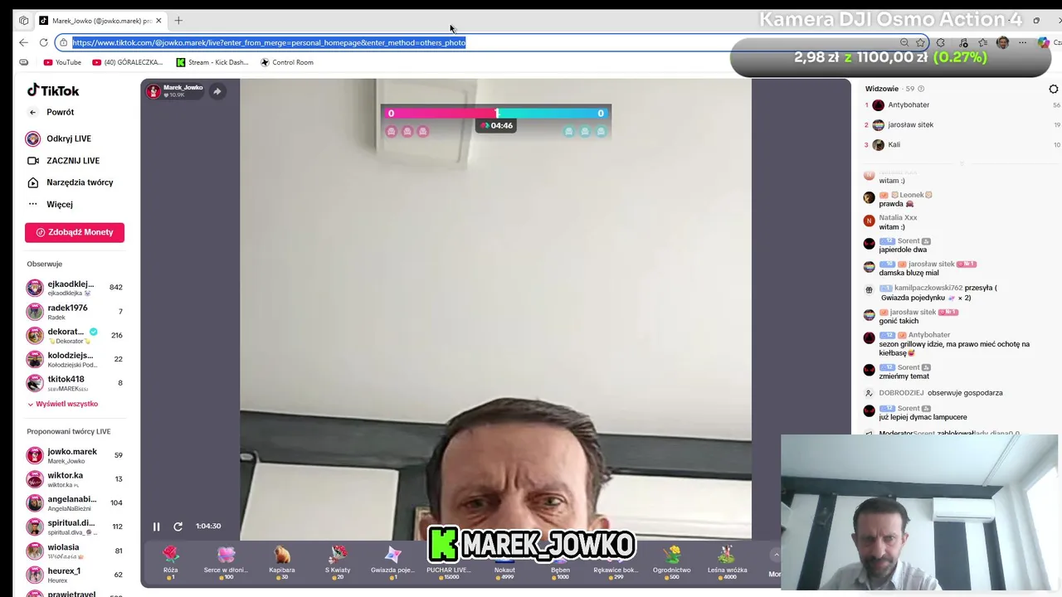Open the Copilot icon in toolbar

(1044, 42)
